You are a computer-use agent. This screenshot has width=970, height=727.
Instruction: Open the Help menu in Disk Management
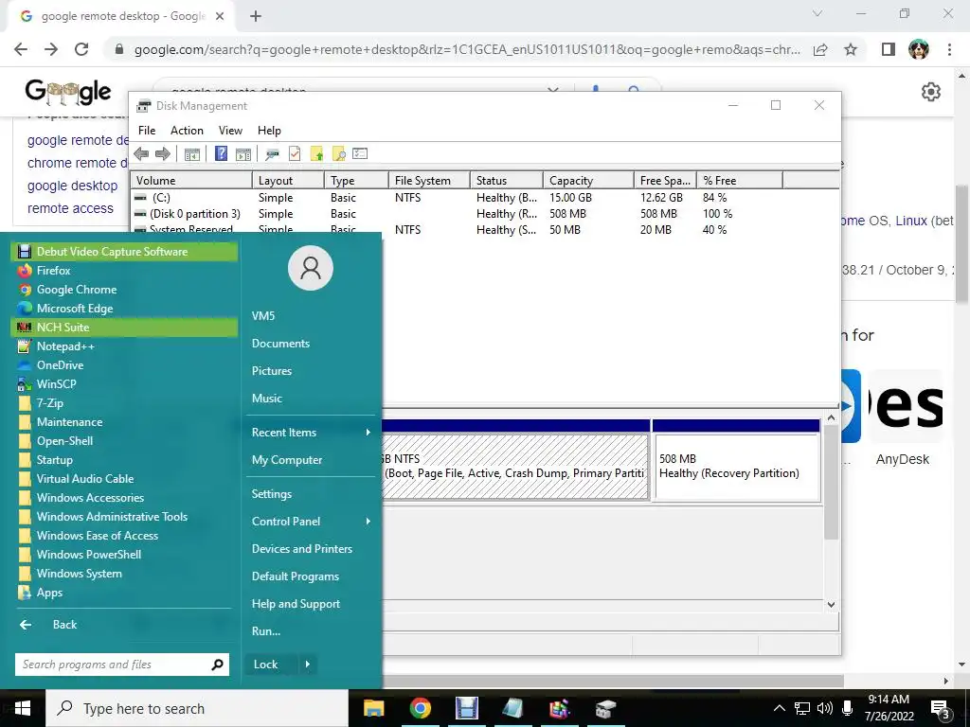pyautogui.click(x=269, y=131)
